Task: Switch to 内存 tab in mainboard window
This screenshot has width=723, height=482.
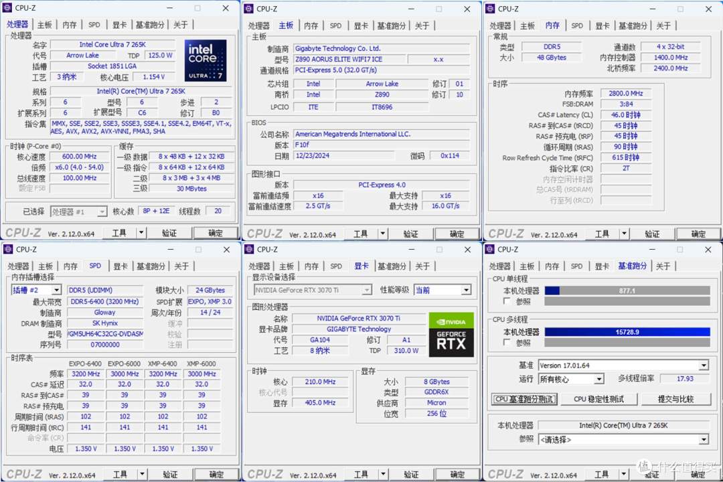Action: point(311,26)
